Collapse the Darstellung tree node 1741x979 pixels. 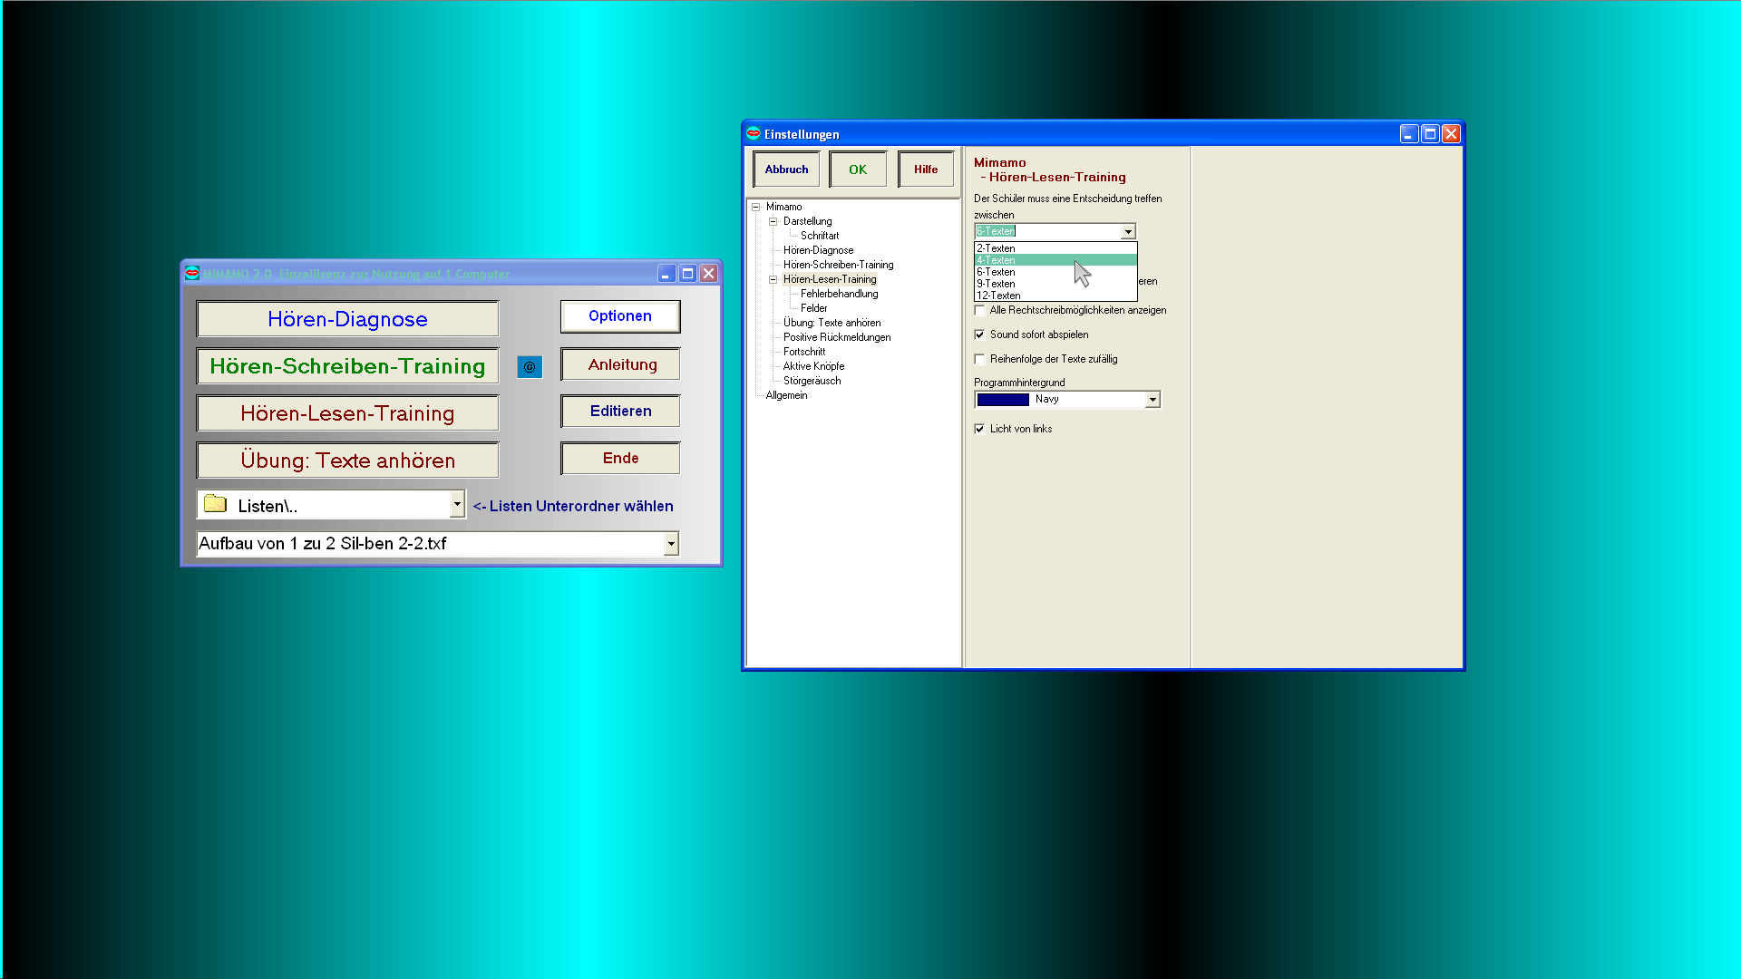coord(773,221)
